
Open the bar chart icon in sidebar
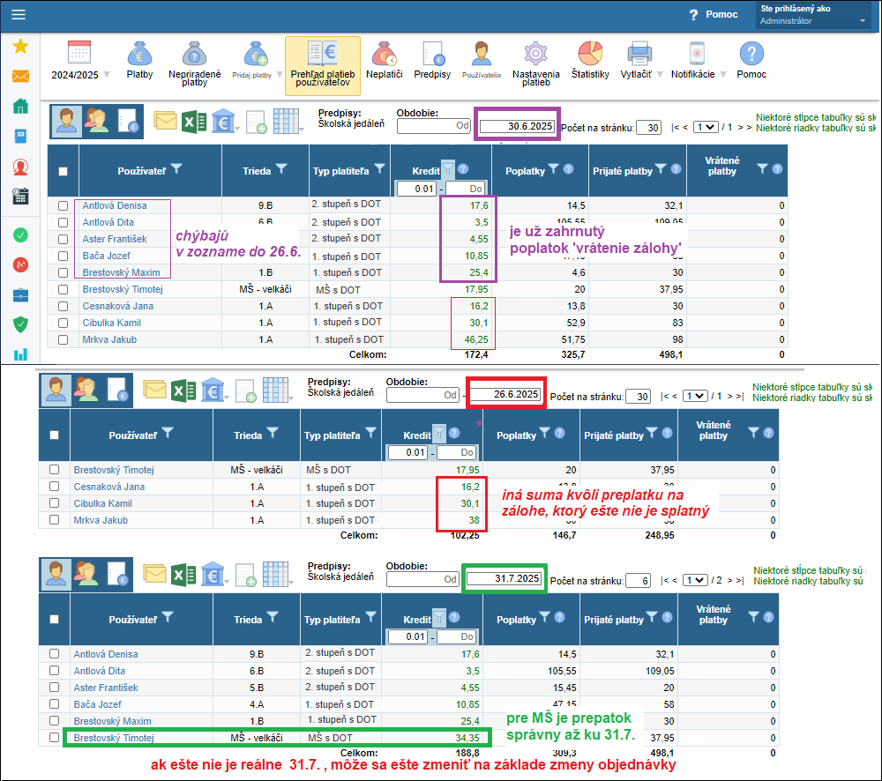[20, 354]
